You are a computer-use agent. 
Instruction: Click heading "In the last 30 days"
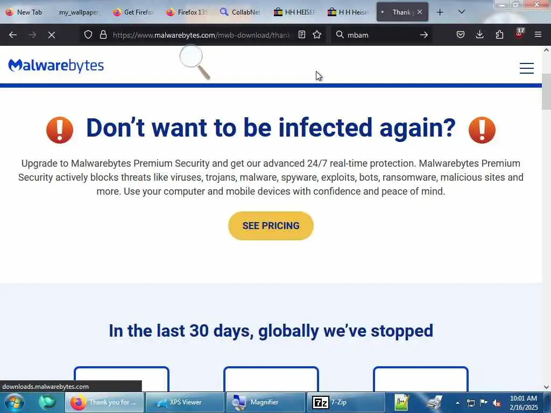[x=271, y=331]
